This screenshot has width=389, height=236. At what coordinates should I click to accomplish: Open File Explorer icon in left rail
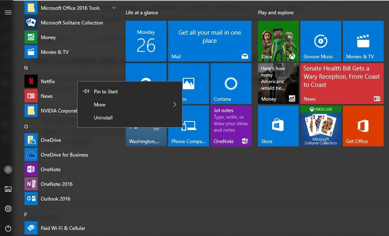[8, 189]
